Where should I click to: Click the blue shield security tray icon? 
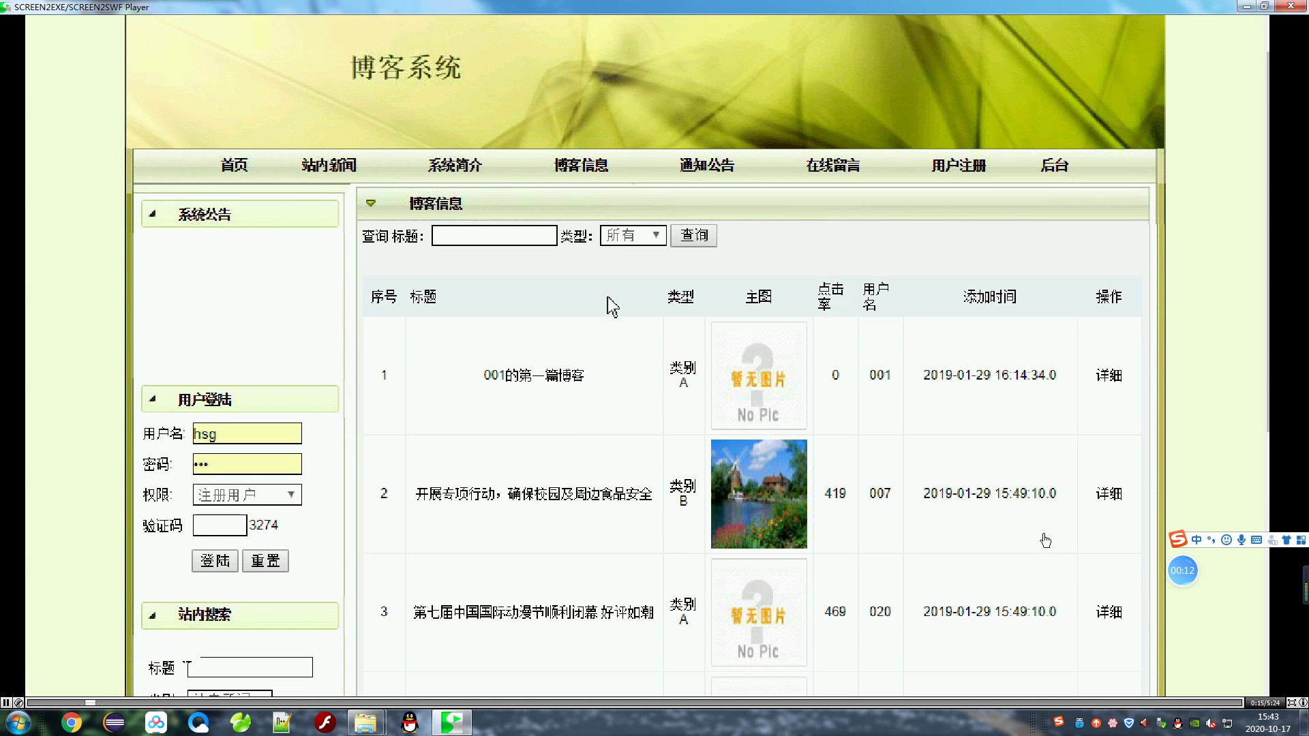pyautogui.click(x=1129, y=723)
